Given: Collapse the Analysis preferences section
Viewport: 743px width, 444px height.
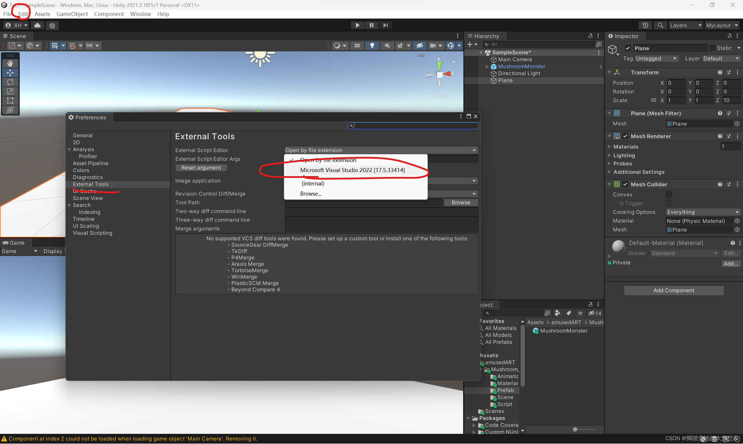Looking at the screenshot, I should (x=69, y=149).
